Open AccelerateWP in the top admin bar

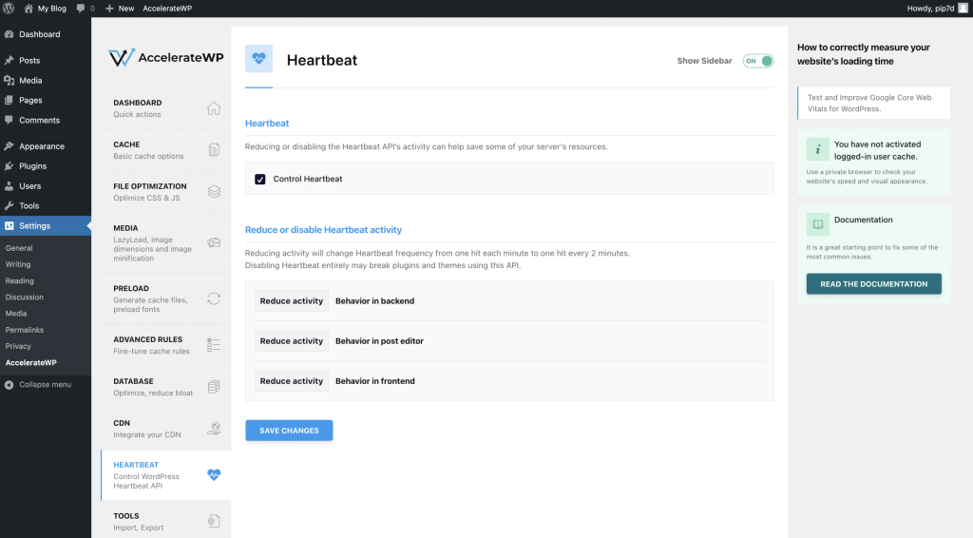tap(167, 8)
